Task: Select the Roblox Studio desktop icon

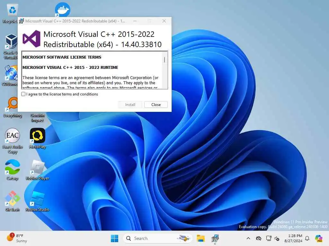Action: (x=37, y=201)
